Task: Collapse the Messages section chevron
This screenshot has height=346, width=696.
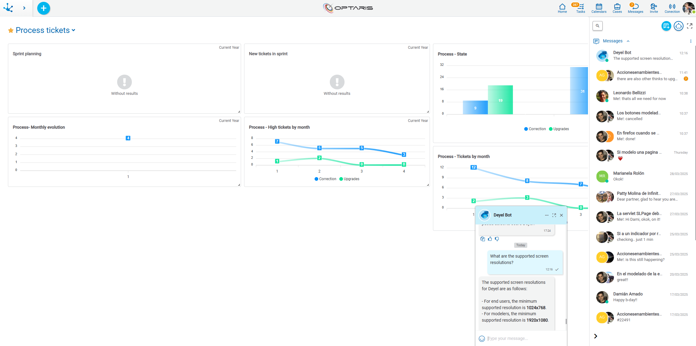Action: (628, 41)
